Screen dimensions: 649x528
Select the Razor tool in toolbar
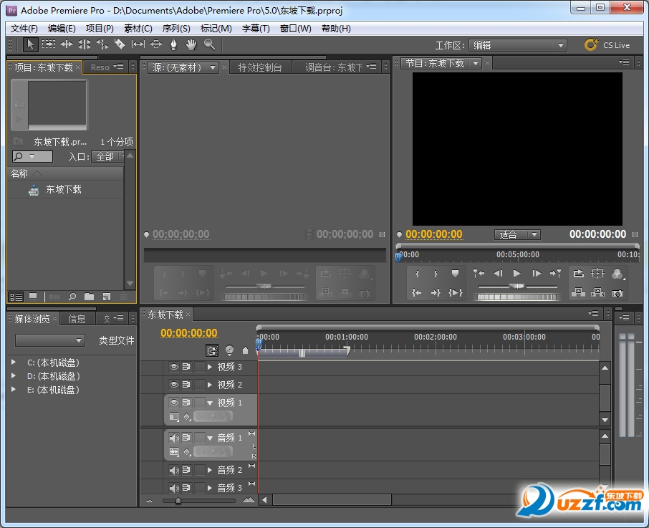pos(120,44)
